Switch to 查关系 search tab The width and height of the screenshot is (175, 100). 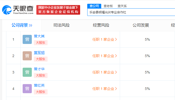pyautogui.click(x=122, y=6)
